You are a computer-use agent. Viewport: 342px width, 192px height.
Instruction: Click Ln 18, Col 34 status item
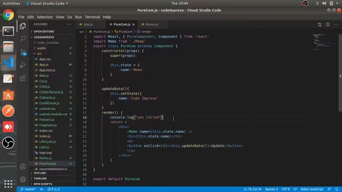click(x=252, y=189)
